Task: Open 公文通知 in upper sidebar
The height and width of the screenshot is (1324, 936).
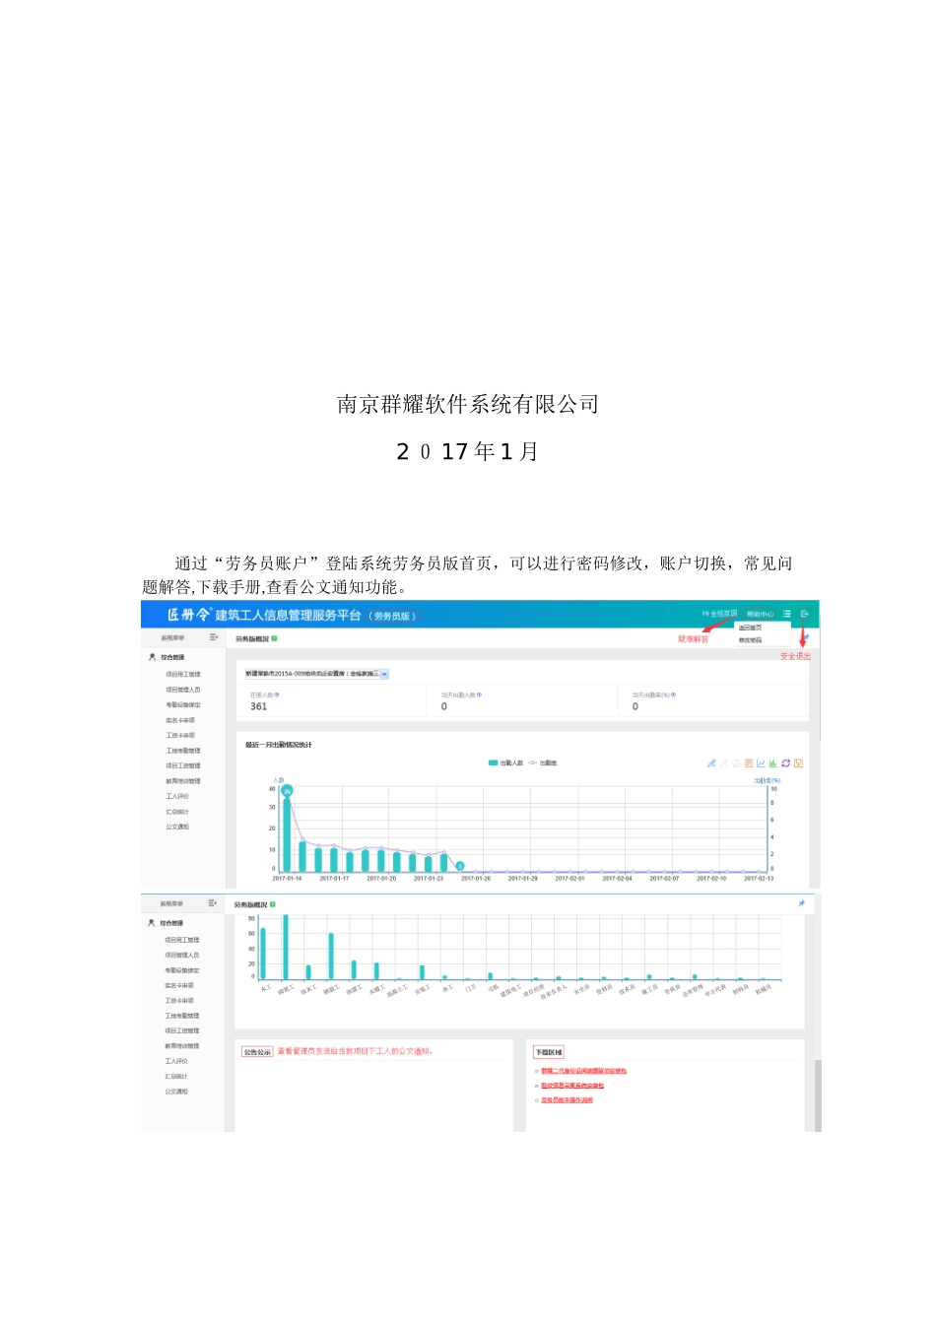Action: pyautogui.click(x=176, y=827)
